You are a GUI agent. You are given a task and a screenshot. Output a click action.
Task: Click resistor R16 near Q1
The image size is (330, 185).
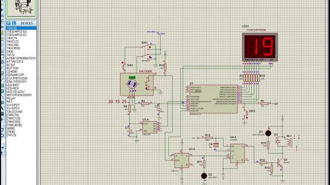(x=263, y=162)
